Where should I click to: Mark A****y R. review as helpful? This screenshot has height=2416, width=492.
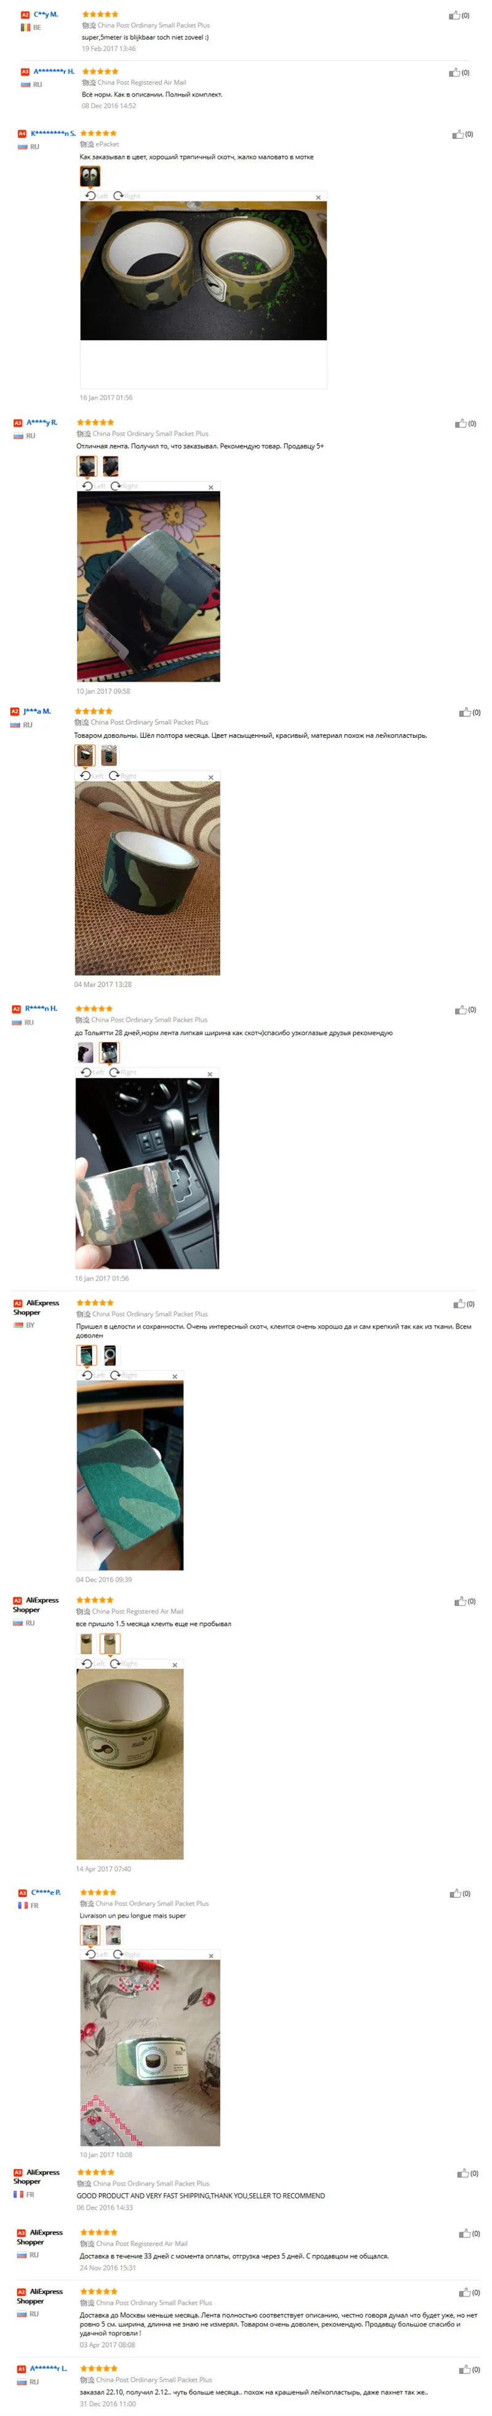pos(460,424)
